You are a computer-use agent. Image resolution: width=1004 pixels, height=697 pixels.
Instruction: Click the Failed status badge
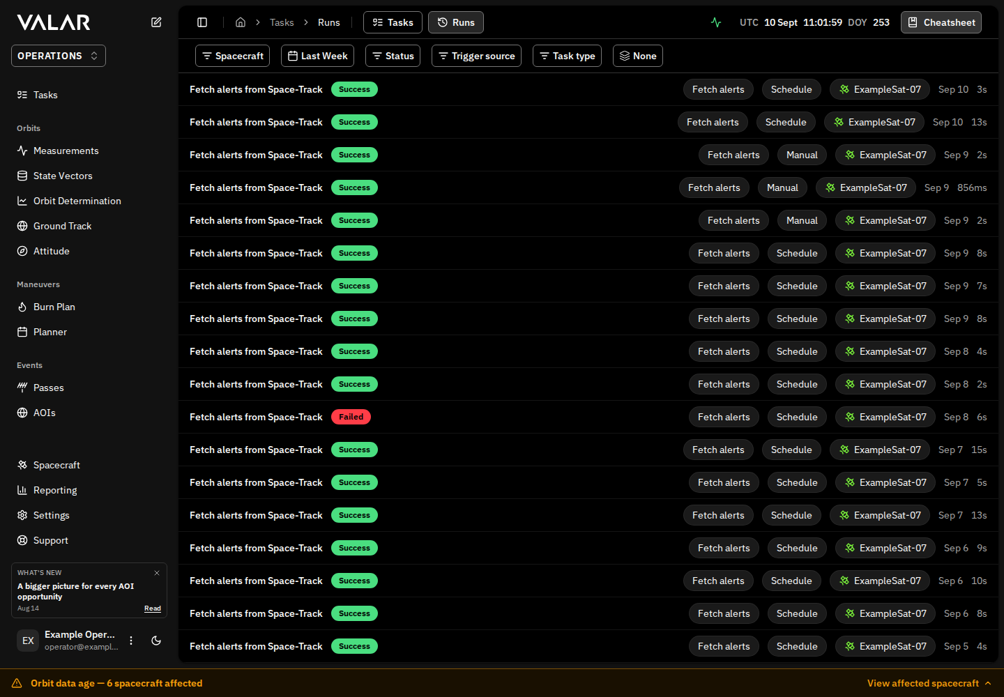point(351,417)
